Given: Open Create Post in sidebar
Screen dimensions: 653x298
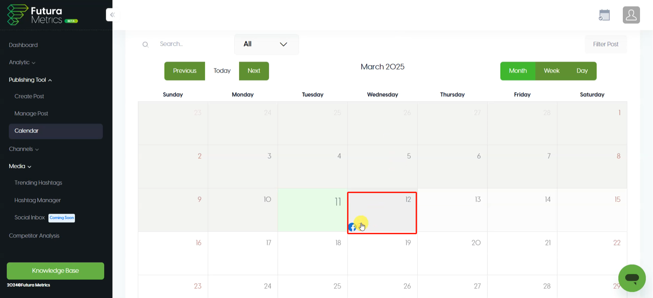Looking at the screenshot, I should point(29,96).
